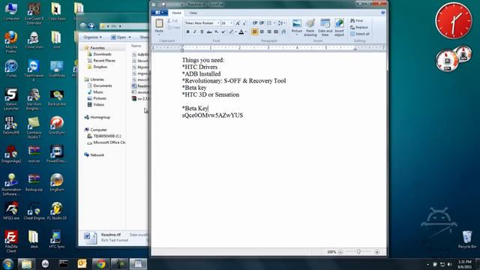Click the WordPad zoom slider handle
Screen dimensions: 480x270
358,252
